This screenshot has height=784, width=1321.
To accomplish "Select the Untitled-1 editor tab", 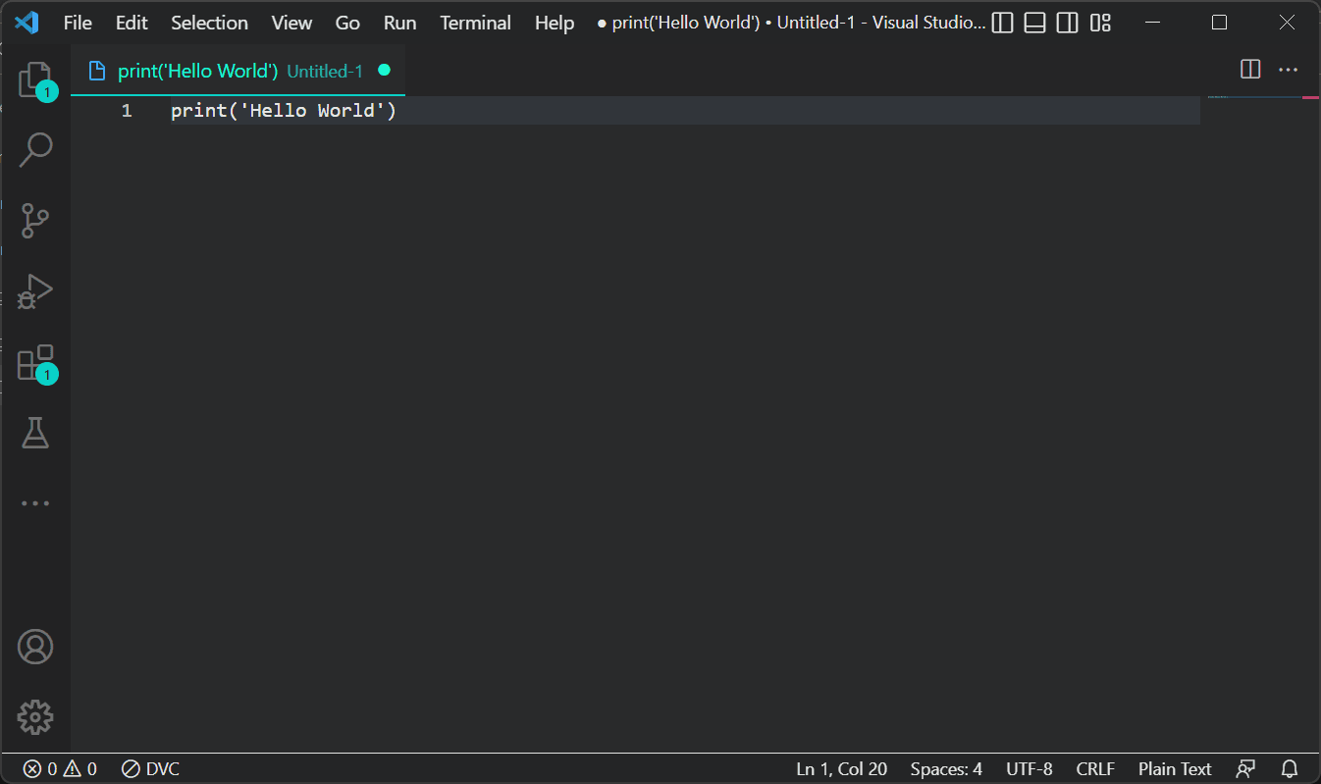I will coord(238,71).
